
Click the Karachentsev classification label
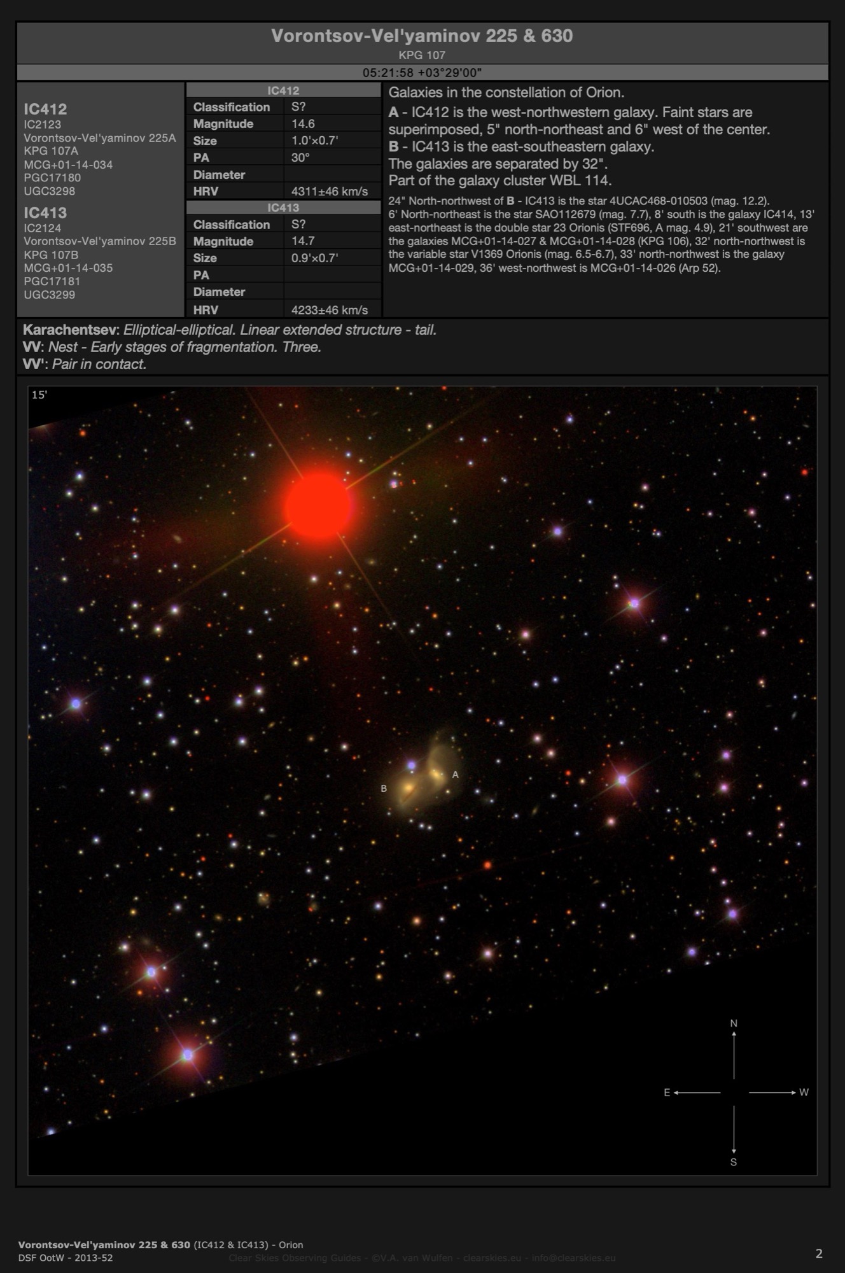pos(70,330)
